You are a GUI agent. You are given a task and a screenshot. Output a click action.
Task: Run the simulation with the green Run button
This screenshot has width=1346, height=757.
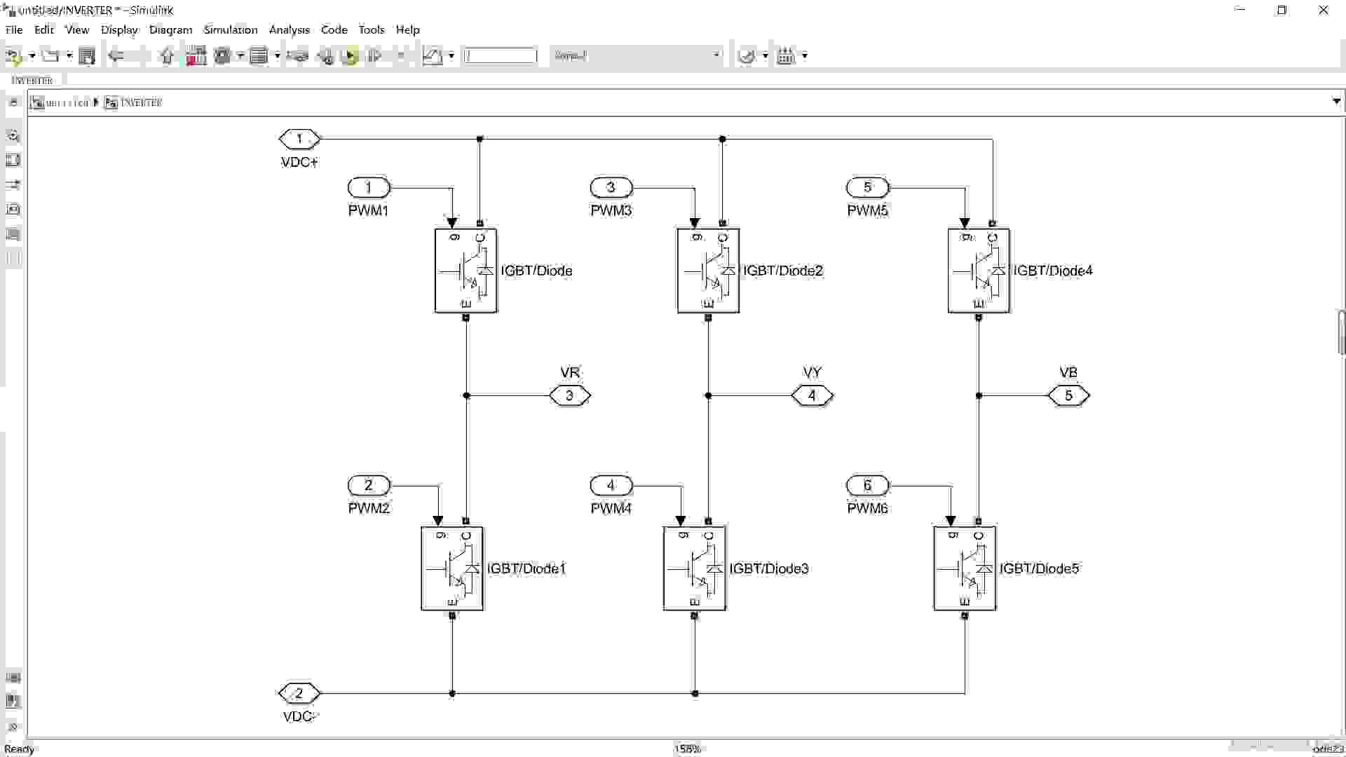(350, 56)
